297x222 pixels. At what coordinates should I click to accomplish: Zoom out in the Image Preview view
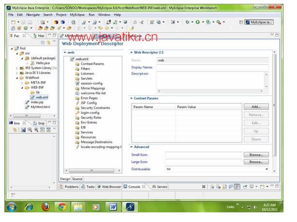tap(30, 130)
